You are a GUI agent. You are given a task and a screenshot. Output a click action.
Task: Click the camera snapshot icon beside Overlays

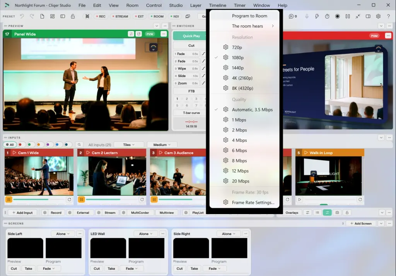(337, 213)
